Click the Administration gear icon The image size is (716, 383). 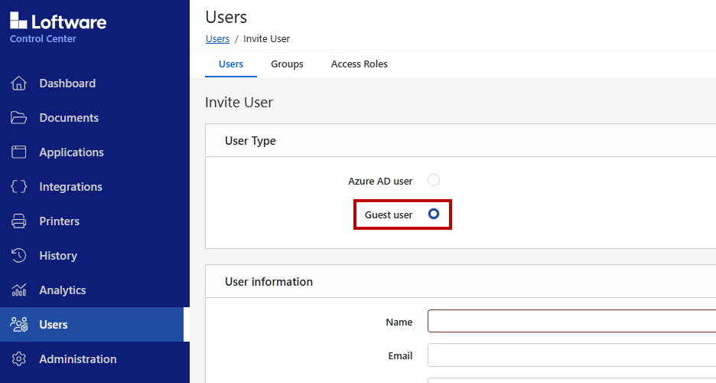tap(18, 358)
